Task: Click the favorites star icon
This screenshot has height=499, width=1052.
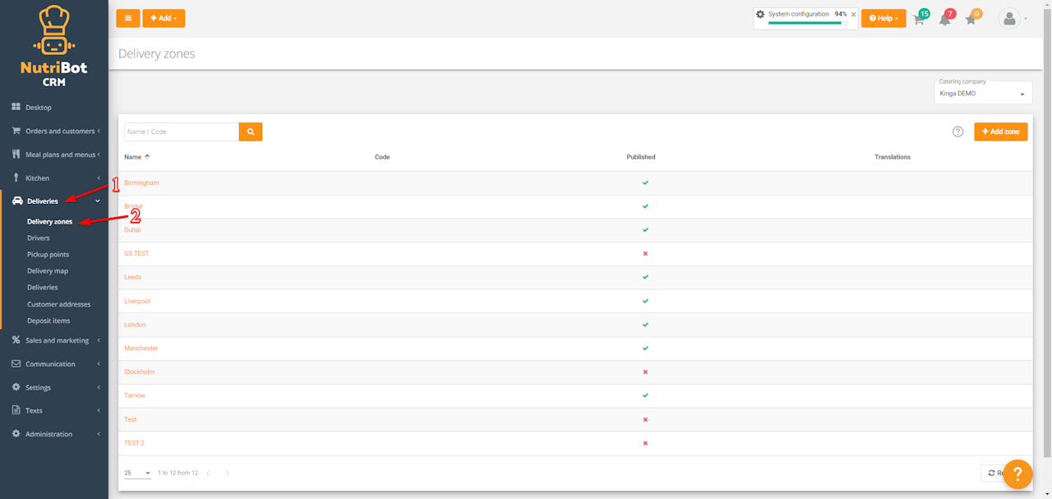Action: pyautogui.click(x=971, y=19)
